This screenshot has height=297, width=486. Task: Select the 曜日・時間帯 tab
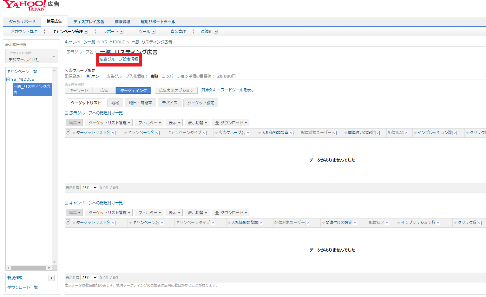pos(141,103)
